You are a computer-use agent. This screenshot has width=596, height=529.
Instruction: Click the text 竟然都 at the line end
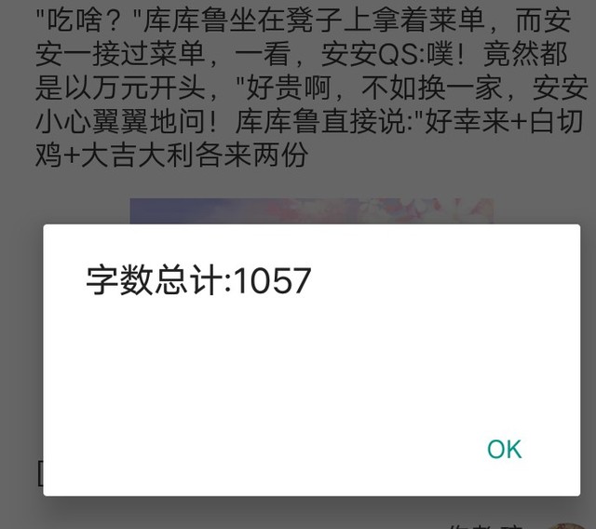point(525,54)
